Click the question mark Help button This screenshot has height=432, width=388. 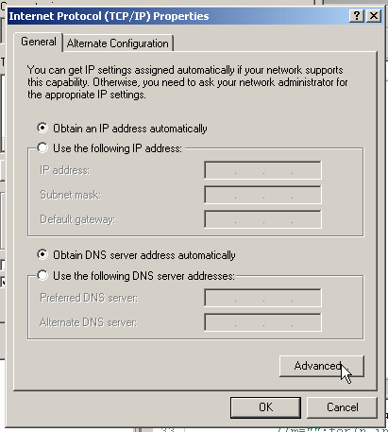coord(357,16)
